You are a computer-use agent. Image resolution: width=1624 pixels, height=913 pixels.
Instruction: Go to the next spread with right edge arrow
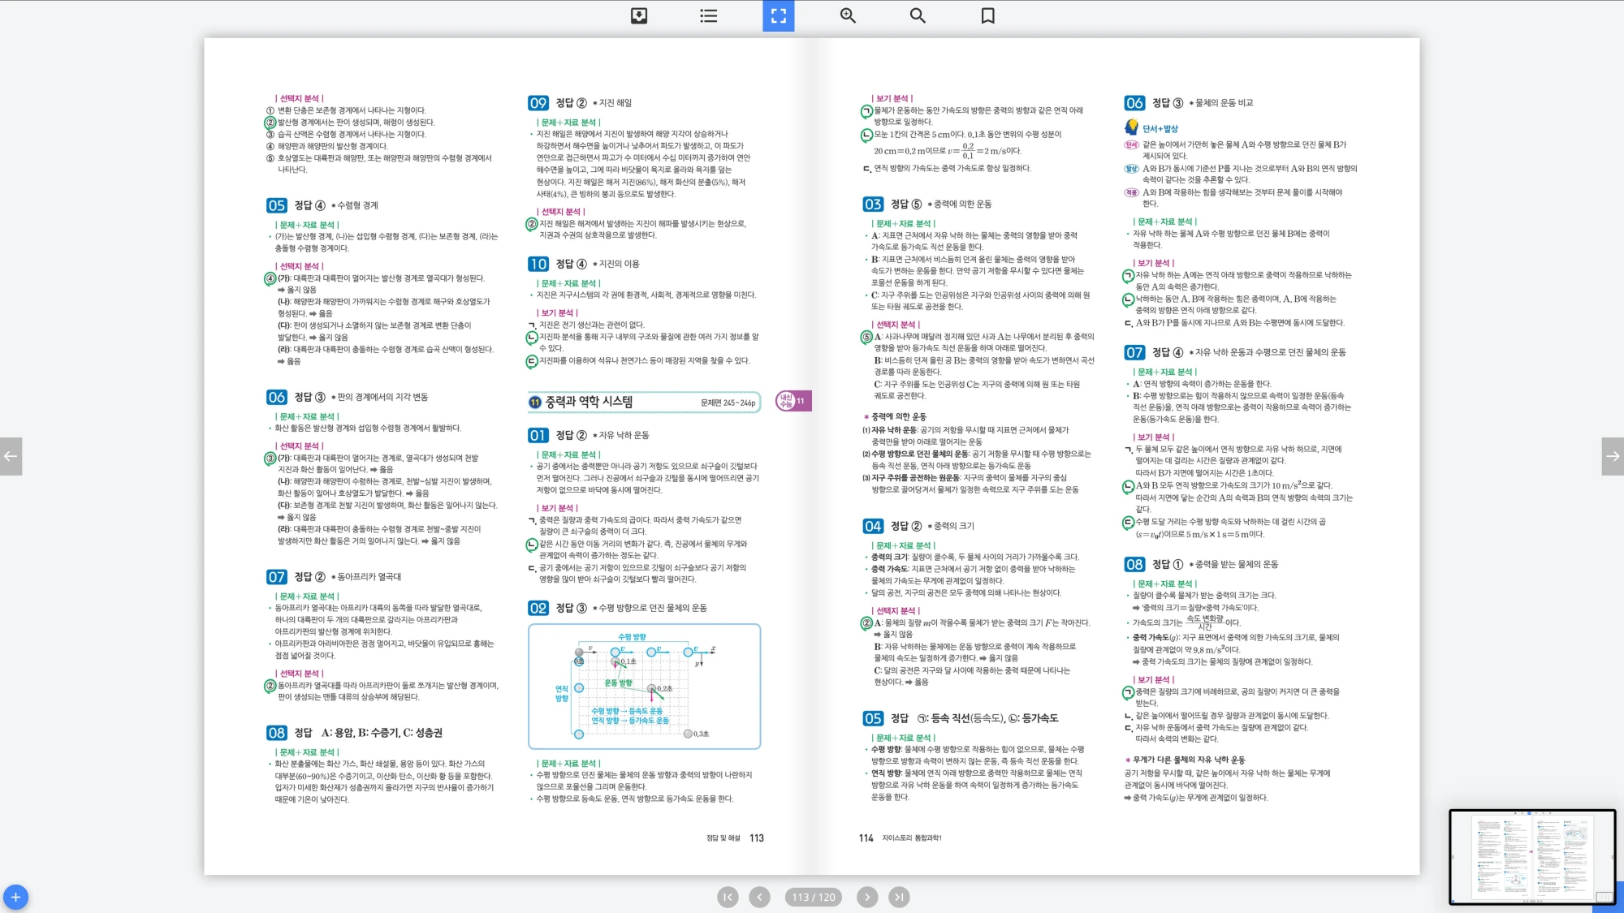point(1613,456)
